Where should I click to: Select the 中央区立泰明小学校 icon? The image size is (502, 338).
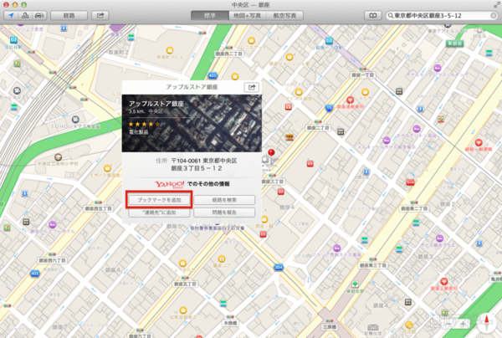click(58, 157)
